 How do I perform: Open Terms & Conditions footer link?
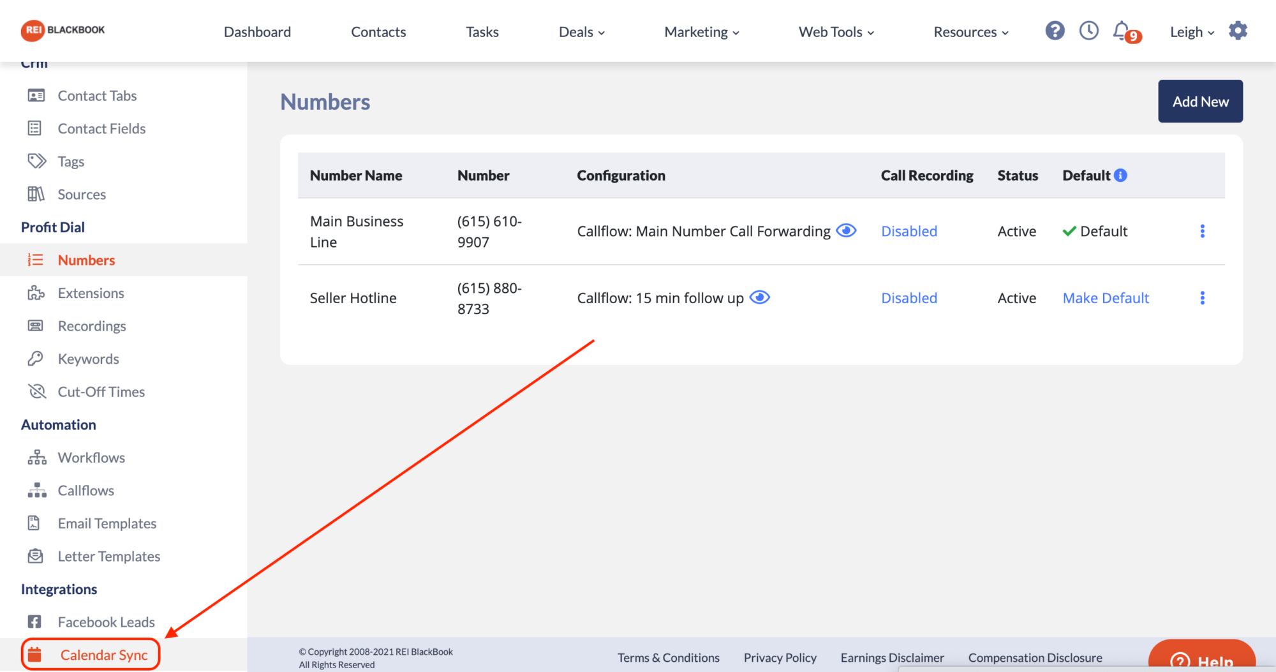pyautogui.click(x=668, y=657)
